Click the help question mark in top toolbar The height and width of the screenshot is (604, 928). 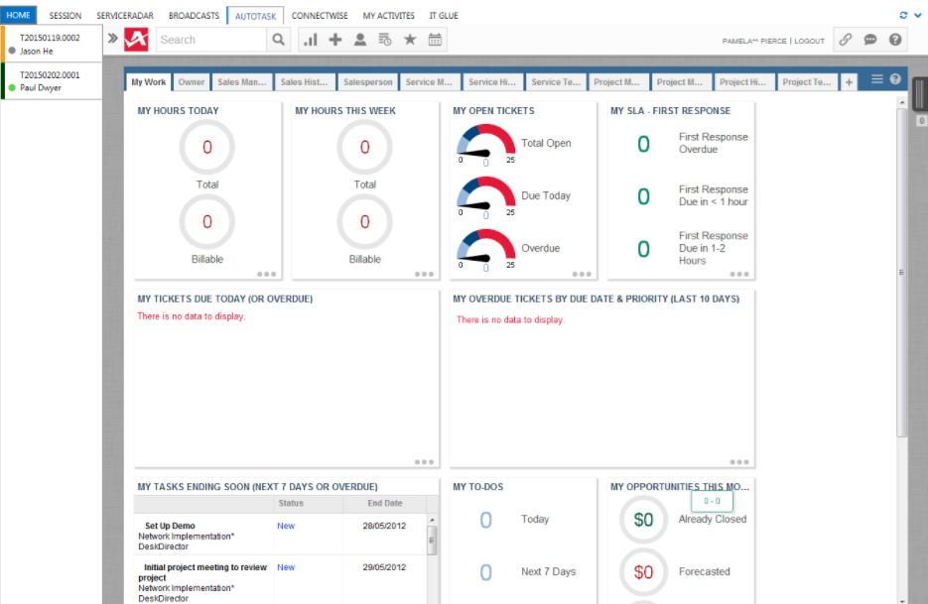pyautogui.click(x=895, y=40)
